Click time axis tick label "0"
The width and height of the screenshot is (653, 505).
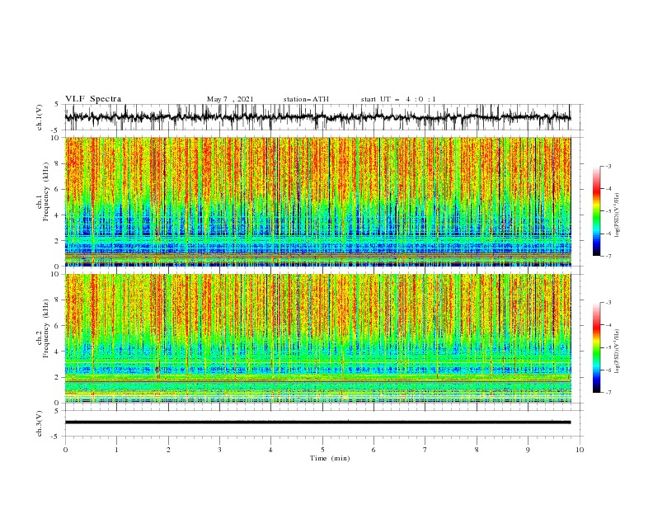[x=65, y=450]
